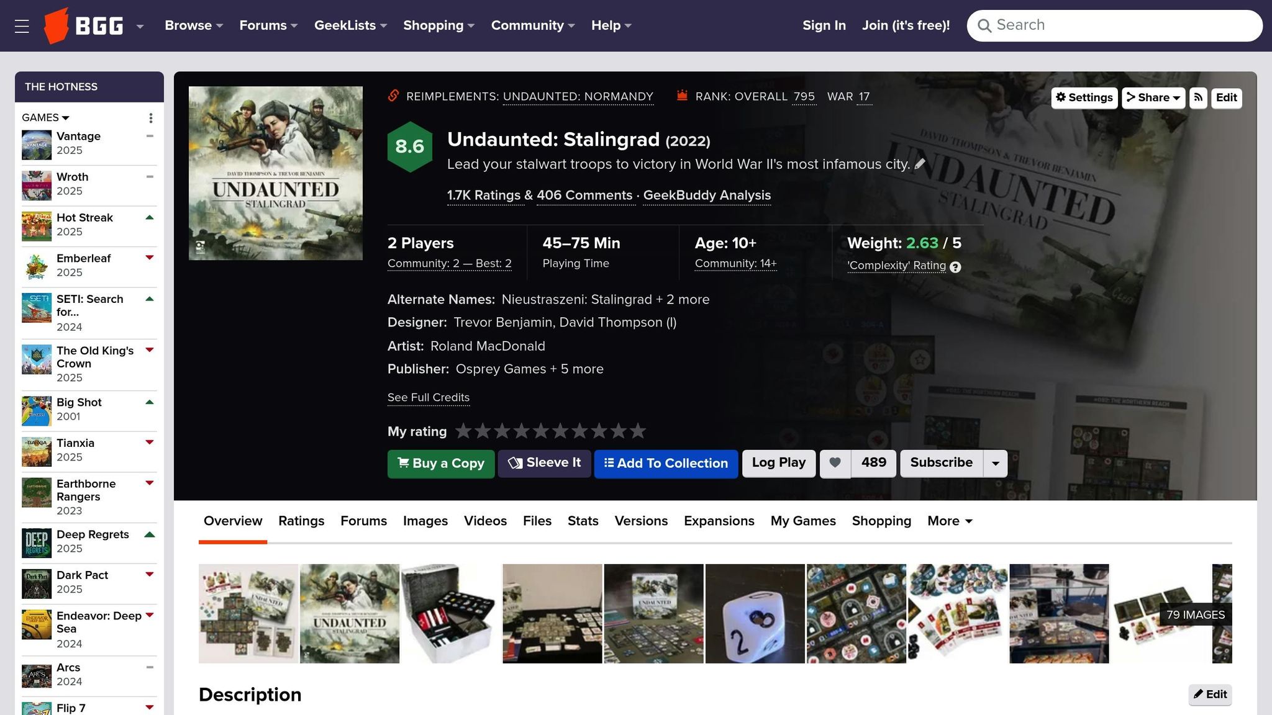The image size is (1272, 715).
Task: Open the hamburger menu icon
Action: pos(22,26)
